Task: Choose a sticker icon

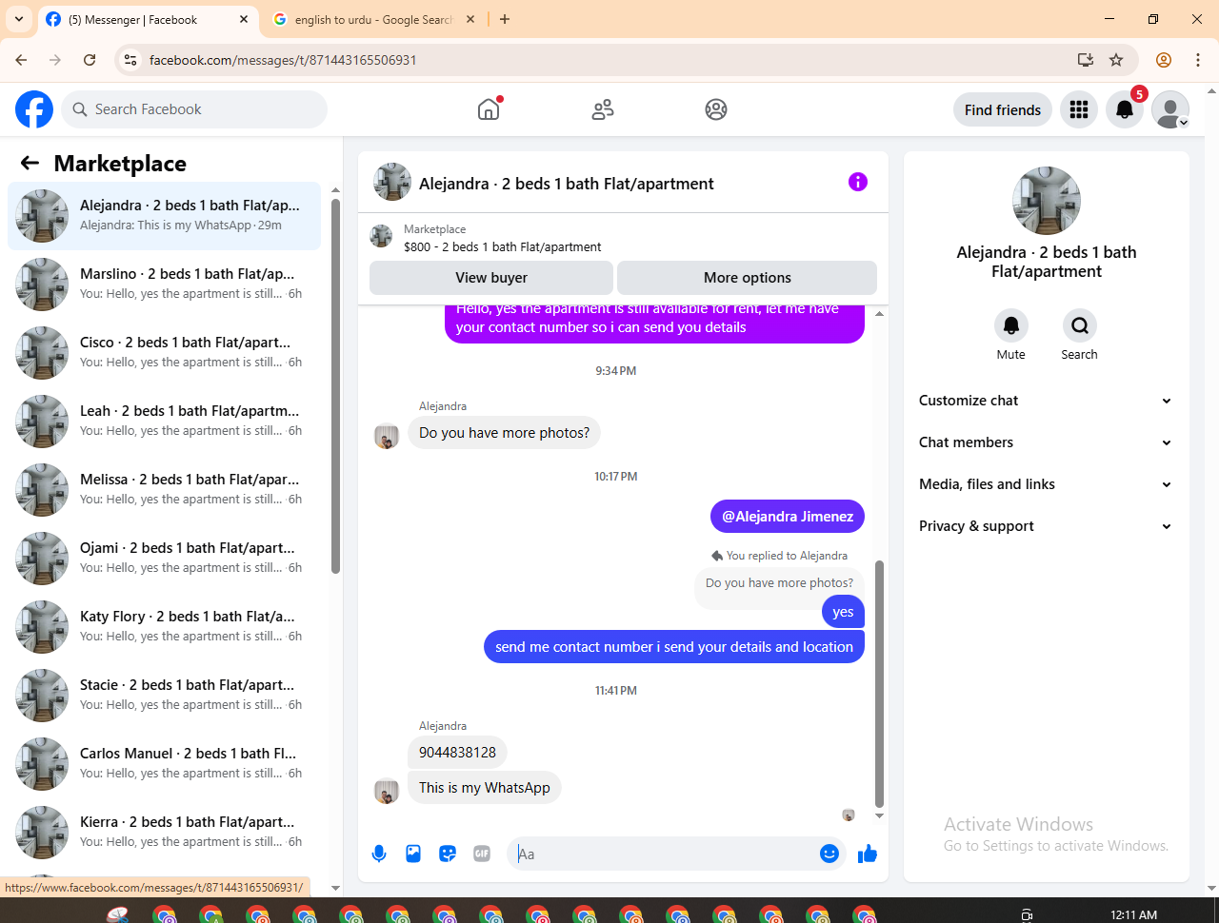Action: point(448,854)
